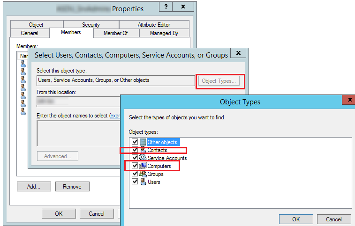Toggle the Users checkbox
The height and width of the screenshot is (226, 355).
click(x=135, y=182)
